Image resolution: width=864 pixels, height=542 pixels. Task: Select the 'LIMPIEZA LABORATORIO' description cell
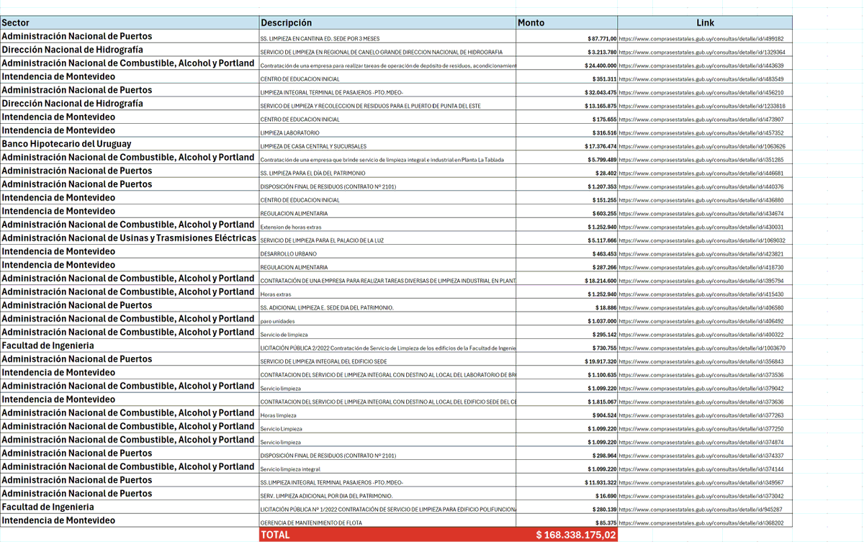(388, 131)
